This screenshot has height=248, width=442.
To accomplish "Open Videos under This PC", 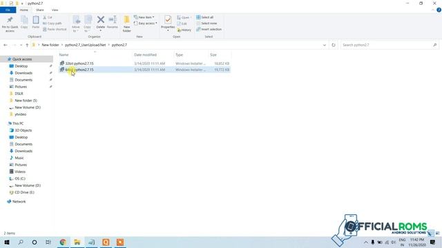I will pos(20,172).
